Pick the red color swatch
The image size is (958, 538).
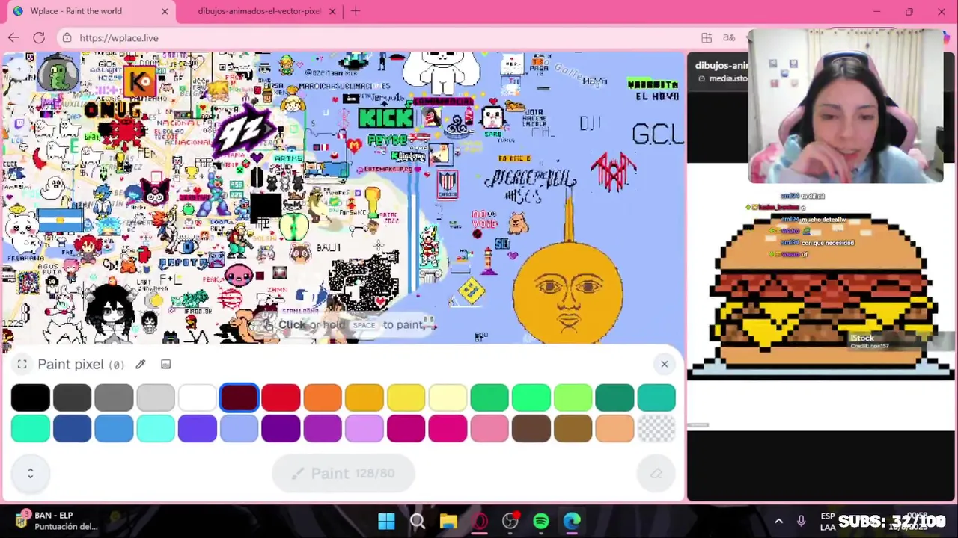(x=281, y=398)
